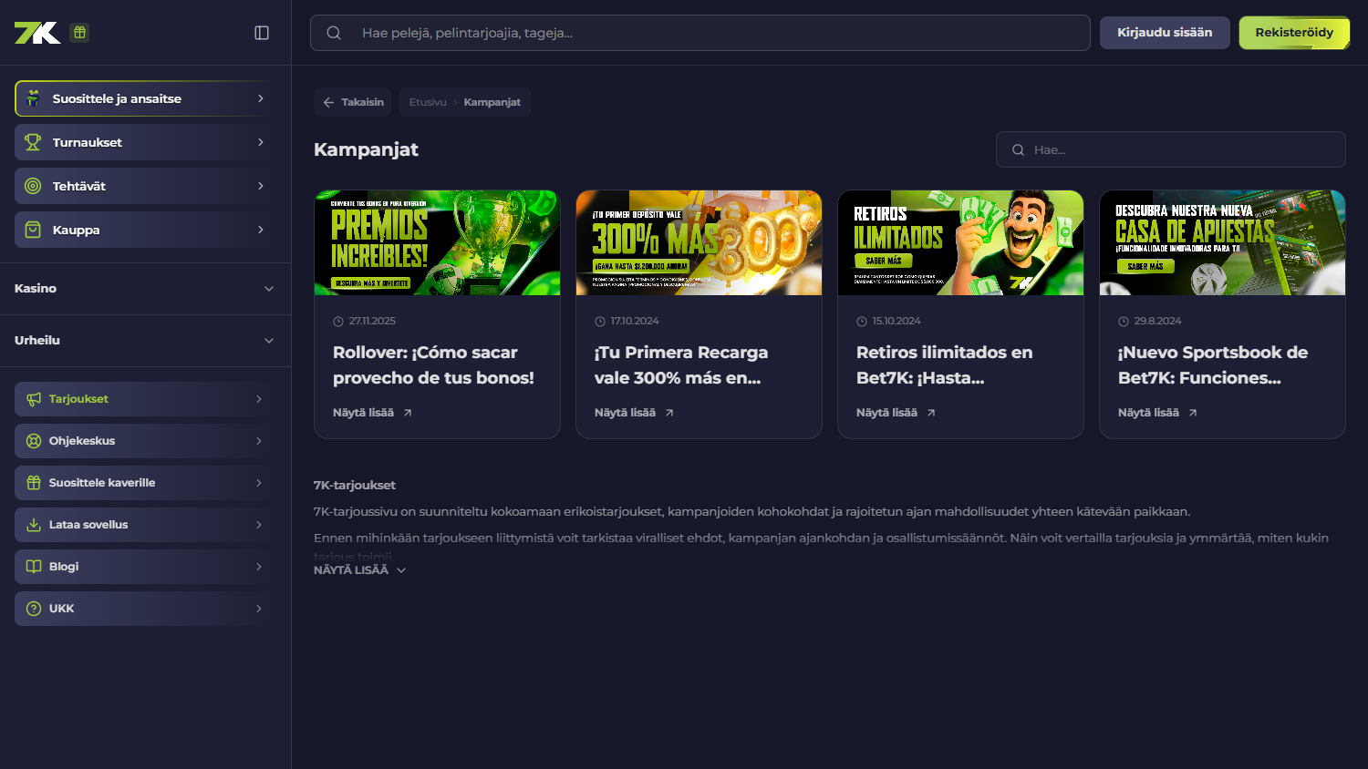Click arrow icon beside Retiros ilimitados Näytä lisää
The height and width of the screenshot is (769, 1368).
click(931, 413)
